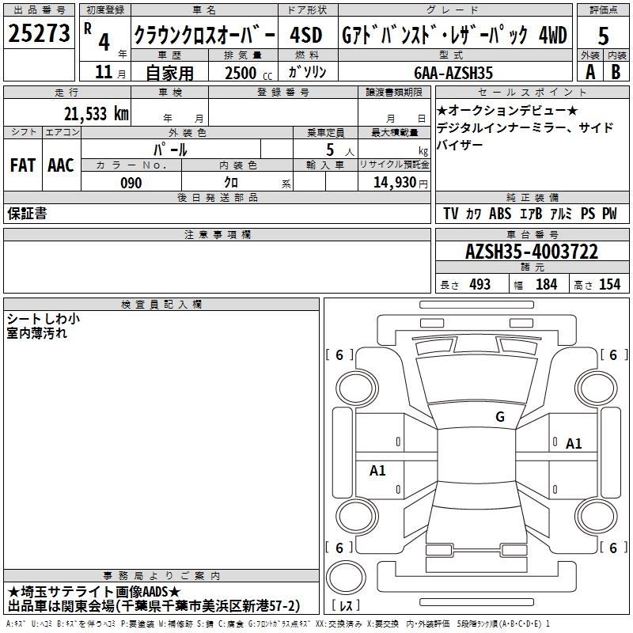Click the interior color value クロ
Screen dimensions: 633x633
coord(231,183)
